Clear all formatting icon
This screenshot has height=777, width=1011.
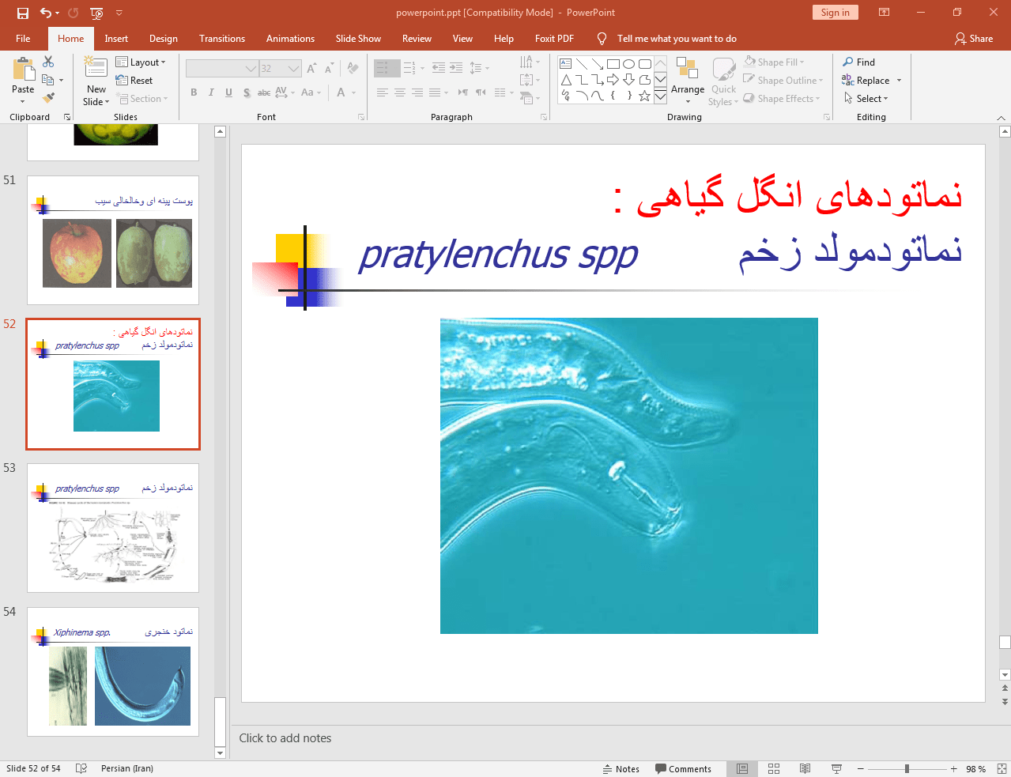point(353,69)
